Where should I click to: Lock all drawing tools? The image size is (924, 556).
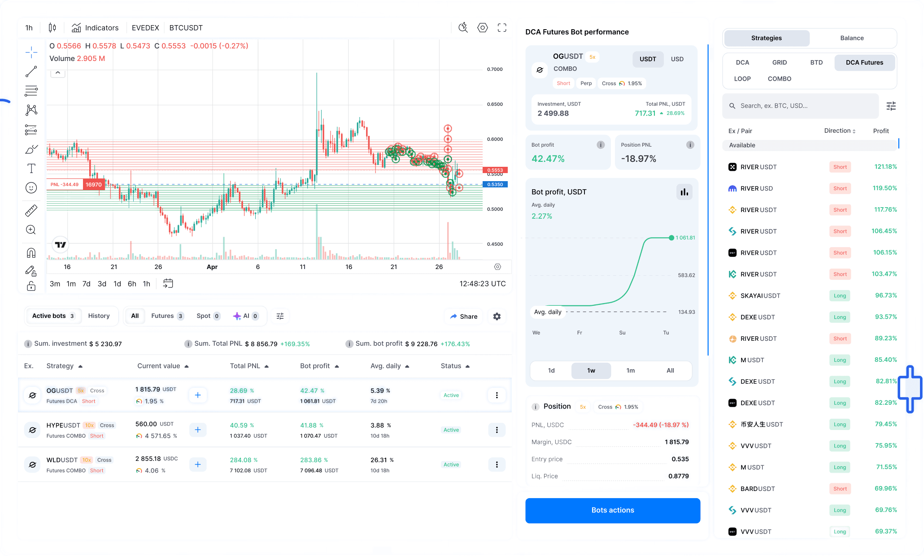point(31,286)
